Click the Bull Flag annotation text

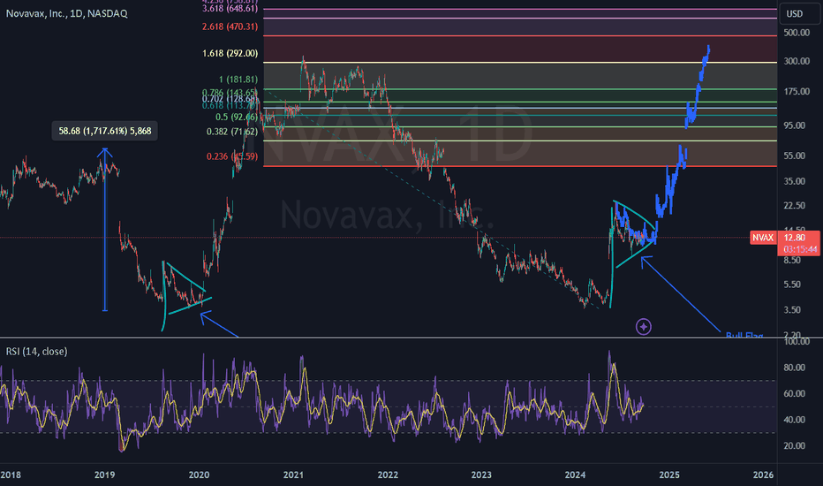tap(744, 335)
